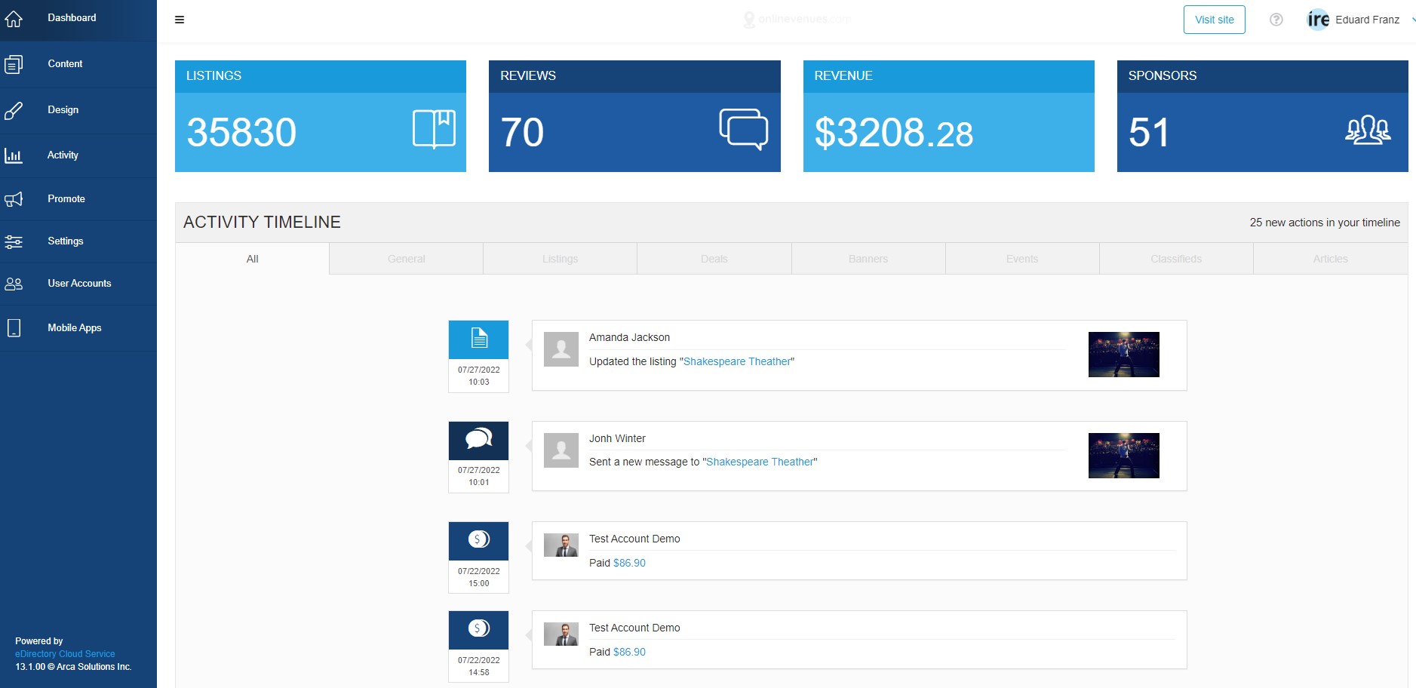The width and height of the screenshot is (1416, 688).
Task: Click the Promote megaphone icon
Action: pos(14,199)
